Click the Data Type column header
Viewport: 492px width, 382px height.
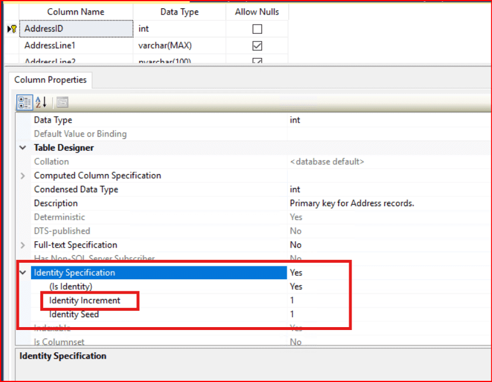click(x=179, y=12)
